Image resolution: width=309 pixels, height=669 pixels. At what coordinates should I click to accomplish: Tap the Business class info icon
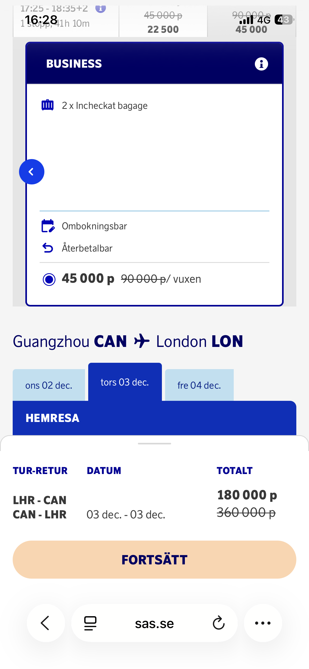click(x=261, y=64)
